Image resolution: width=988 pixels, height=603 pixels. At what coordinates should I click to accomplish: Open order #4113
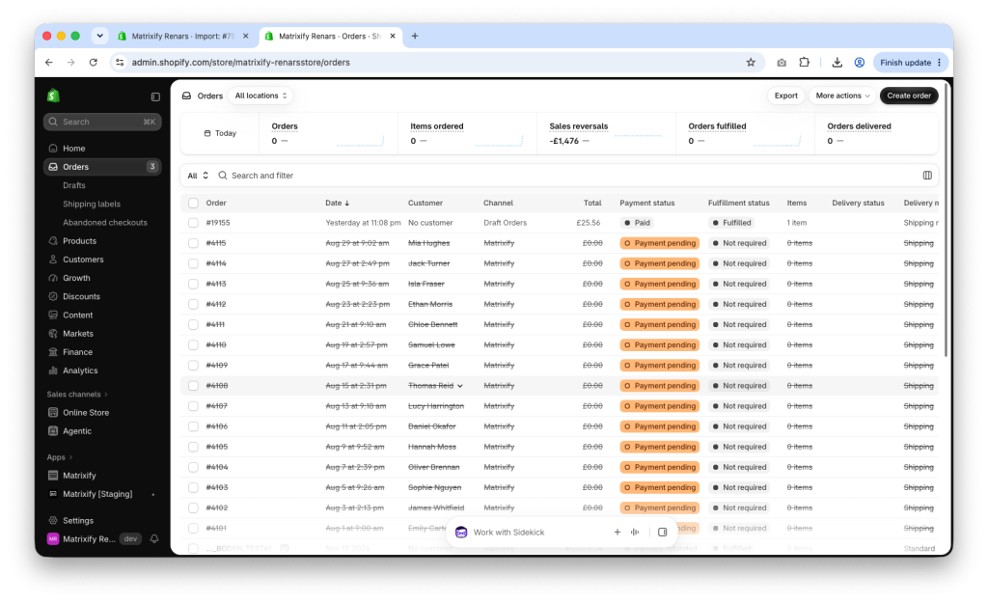pyautogui.click(x=215, y=285)
